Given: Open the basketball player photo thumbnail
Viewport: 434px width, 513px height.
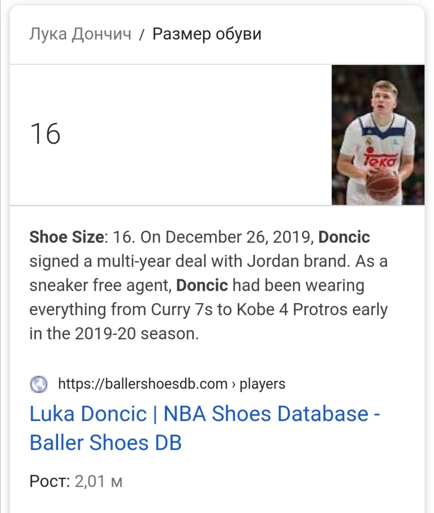Looking at the screenshot, I should pyautogui.click(x=378, y=135).
